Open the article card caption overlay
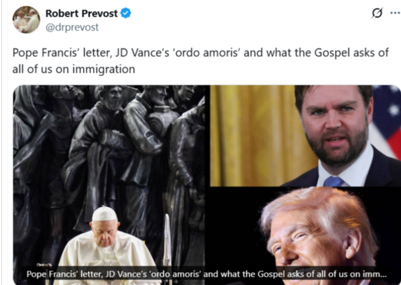Screen dimensions: 401x285 (x=207, y=274)
